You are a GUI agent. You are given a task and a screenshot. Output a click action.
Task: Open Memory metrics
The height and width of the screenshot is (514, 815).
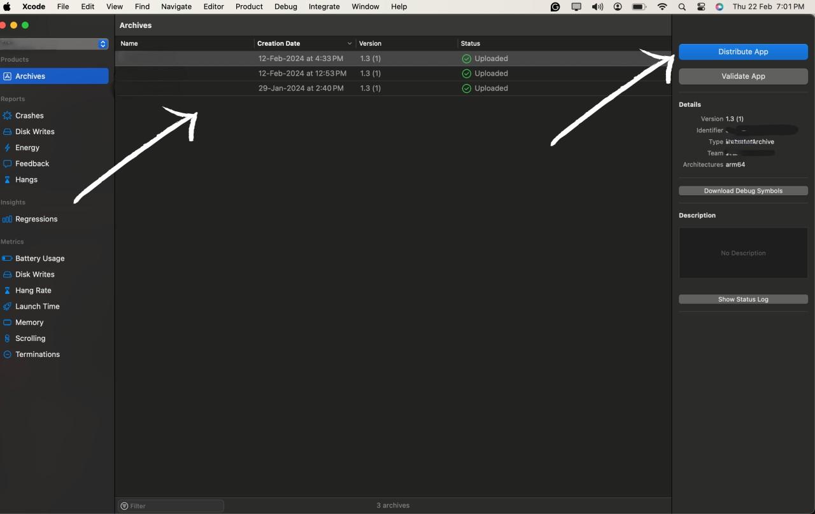(29, 323)
